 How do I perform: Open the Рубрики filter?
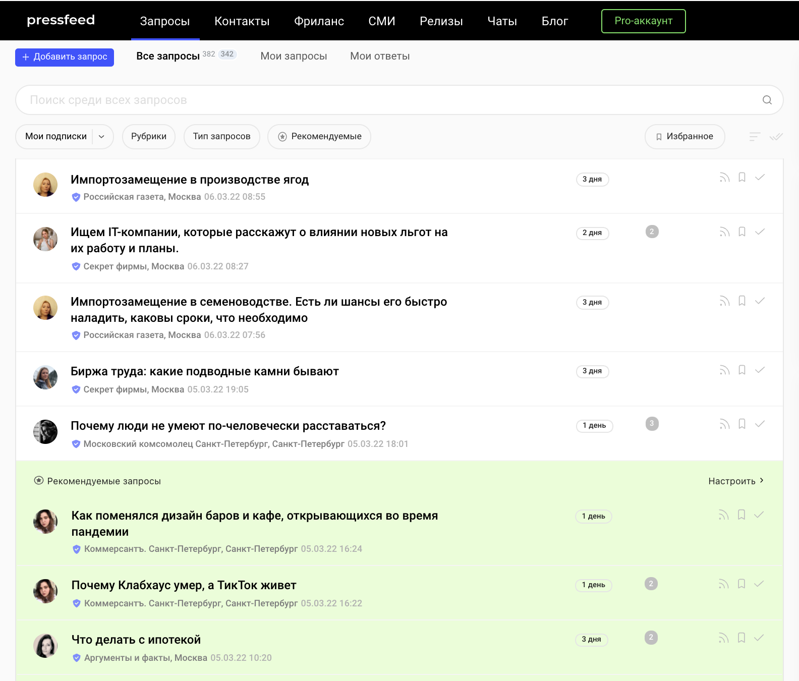pyautogui.click(x=149, y=137)
